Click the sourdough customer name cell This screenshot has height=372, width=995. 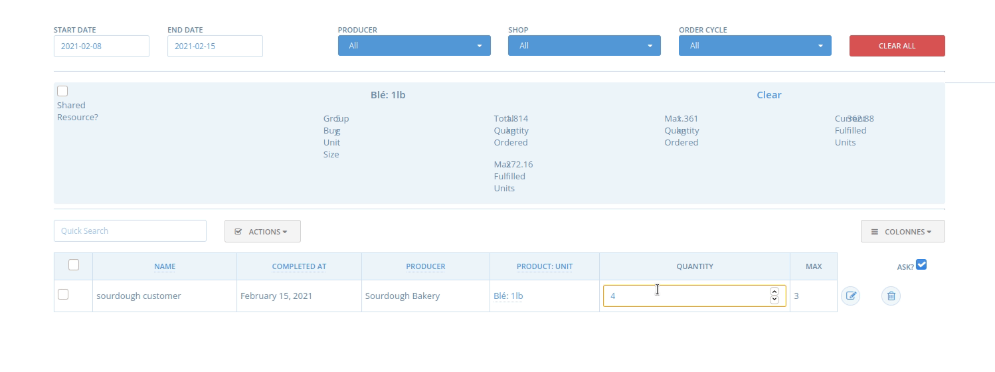pyautogui.click(x=165, y=296)
